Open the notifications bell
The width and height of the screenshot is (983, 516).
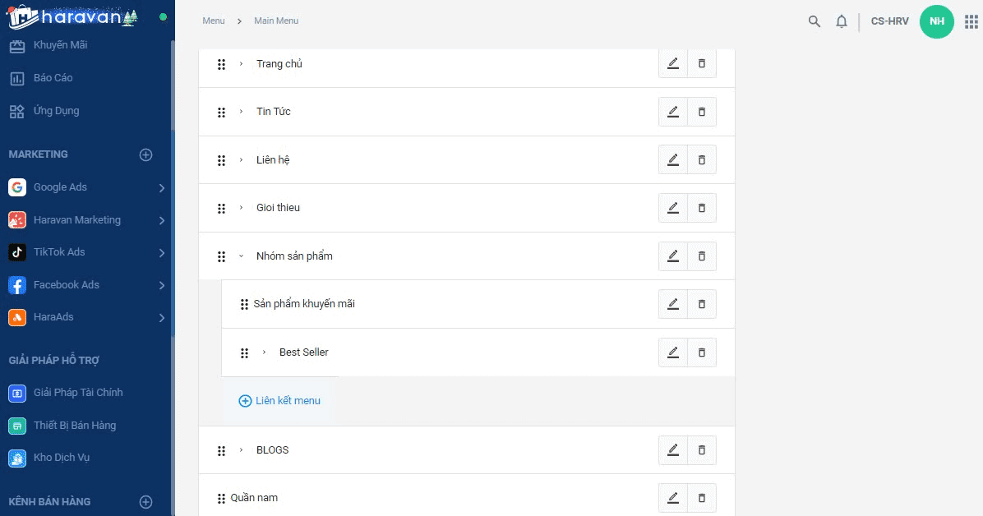[842, 21]
